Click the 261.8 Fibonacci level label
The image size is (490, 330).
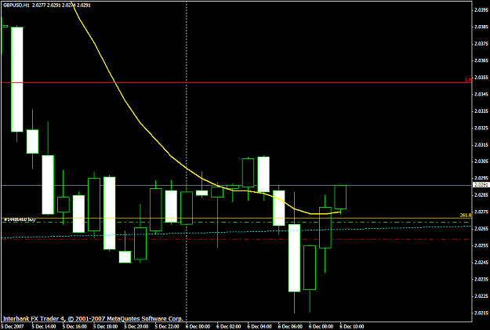click(x=466, y=215)
